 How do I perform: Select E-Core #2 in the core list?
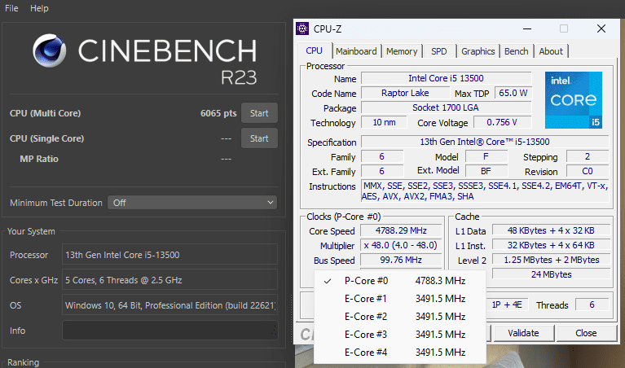(400, 317)
